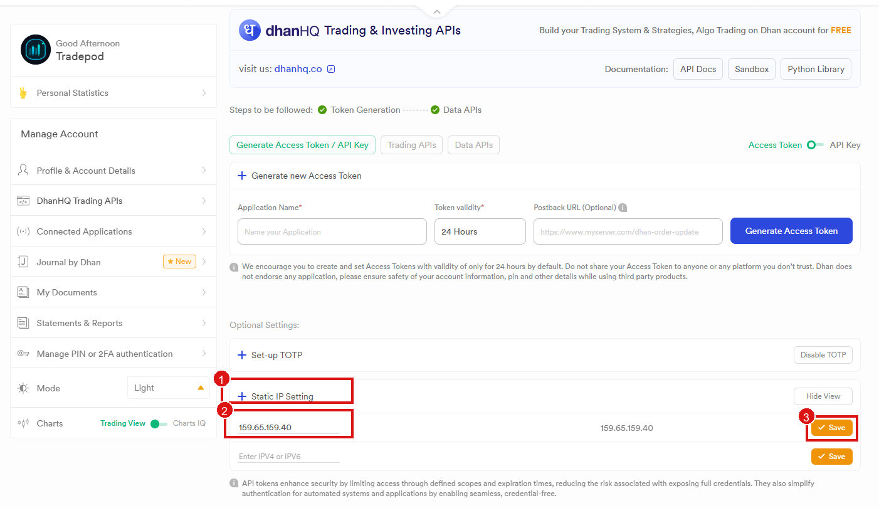This screenshot has height=508, width=879.
Task: Click the Postback URL info icon
Action: (623, 208)
